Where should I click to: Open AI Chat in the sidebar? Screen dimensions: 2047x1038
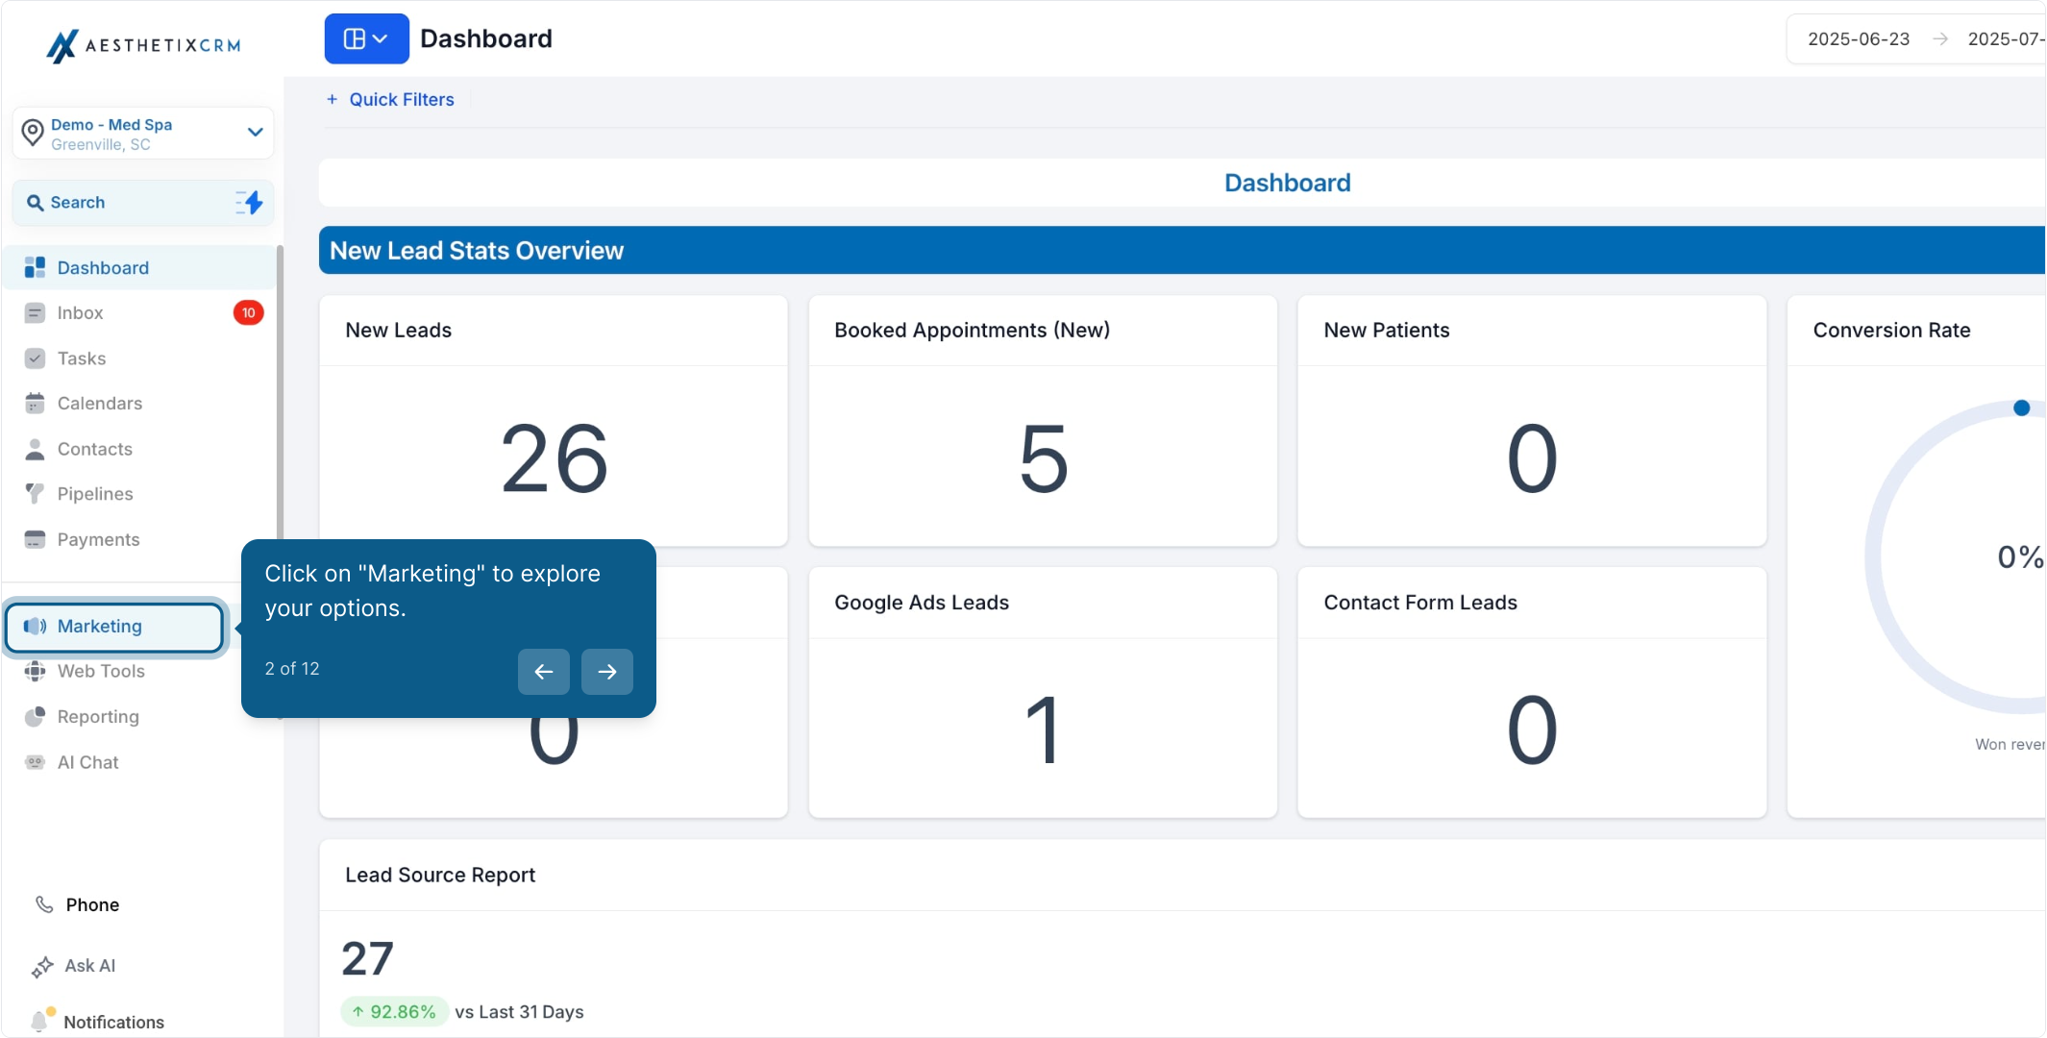(x=87, y=762)
